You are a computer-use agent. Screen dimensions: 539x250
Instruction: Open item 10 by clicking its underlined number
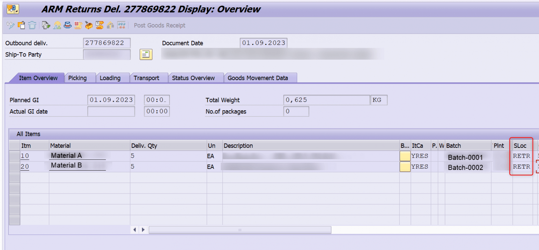point(25,156)
